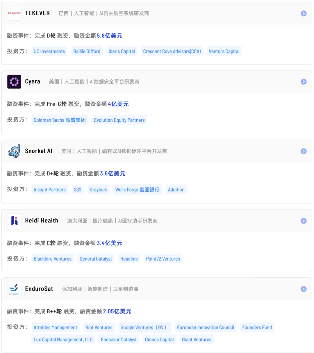Open the Blackbird Ventures investor tag
This screenshot has width=314, height=353.
tap(53, 259)
